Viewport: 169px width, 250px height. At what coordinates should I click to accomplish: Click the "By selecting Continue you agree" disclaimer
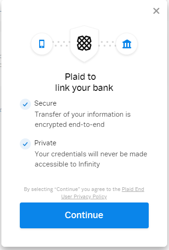point(84,193)
